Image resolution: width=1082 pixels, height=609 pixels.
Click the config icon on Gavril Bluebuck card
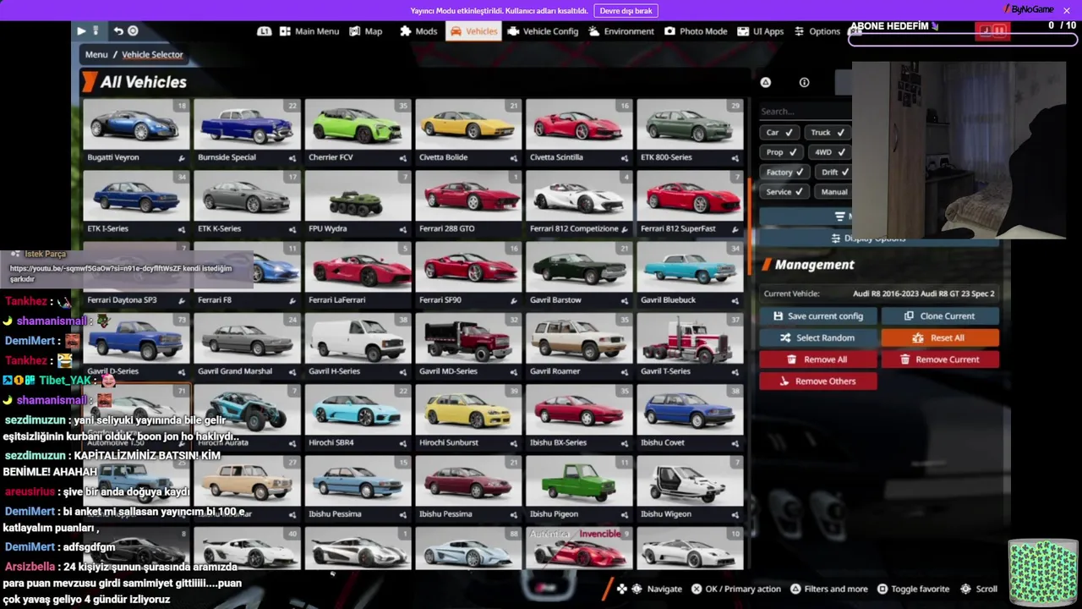[x=735, y=300]
